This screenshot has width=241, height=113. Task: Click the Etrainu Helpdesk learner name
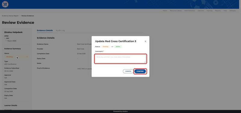click(13, 32)
